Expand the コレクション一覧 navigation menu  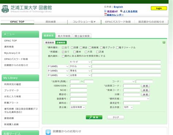84,22
